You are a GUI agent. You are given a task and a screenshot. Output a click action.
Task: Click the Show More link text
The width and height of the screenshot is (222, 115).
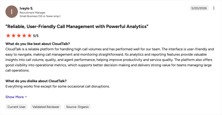(x=14, y=97)
